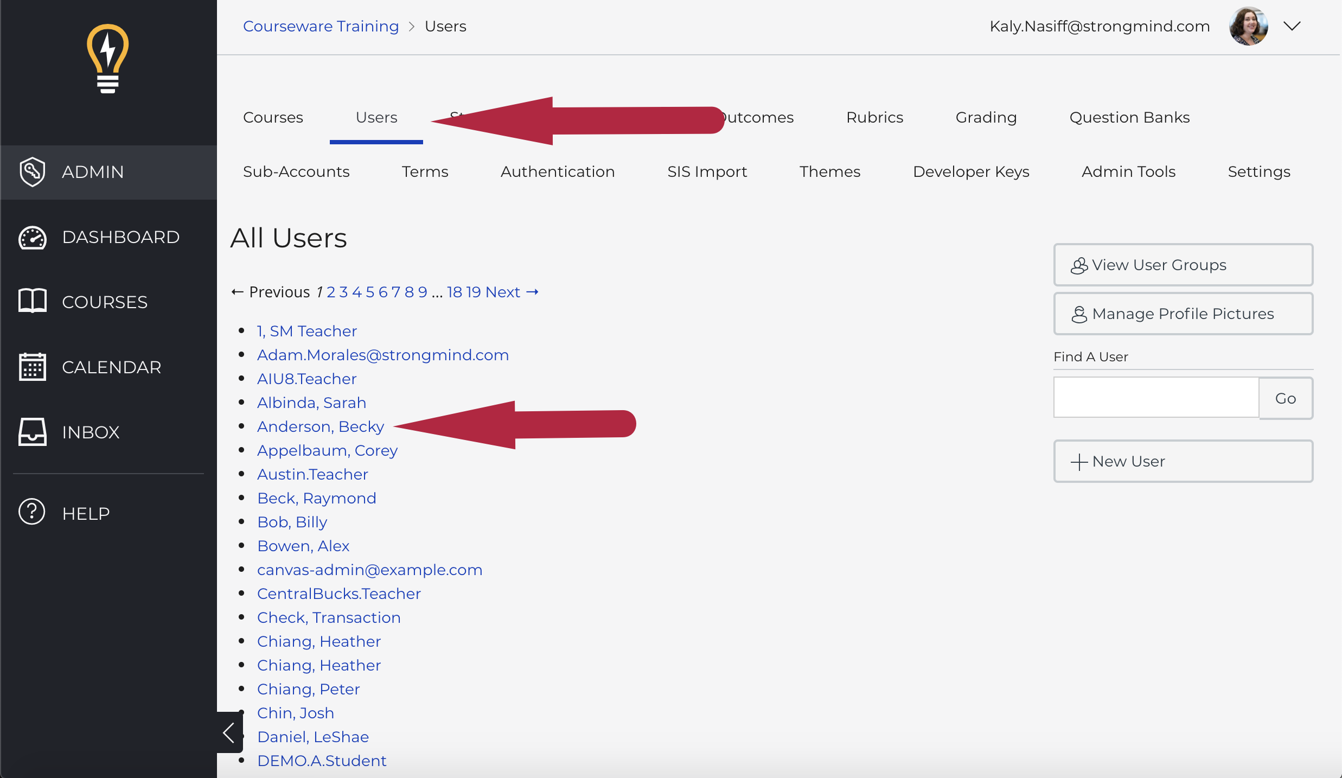The image size is (1342, 778).
Task: Expand the account dropdown chevron
Action: click(x=1292, y=26)
